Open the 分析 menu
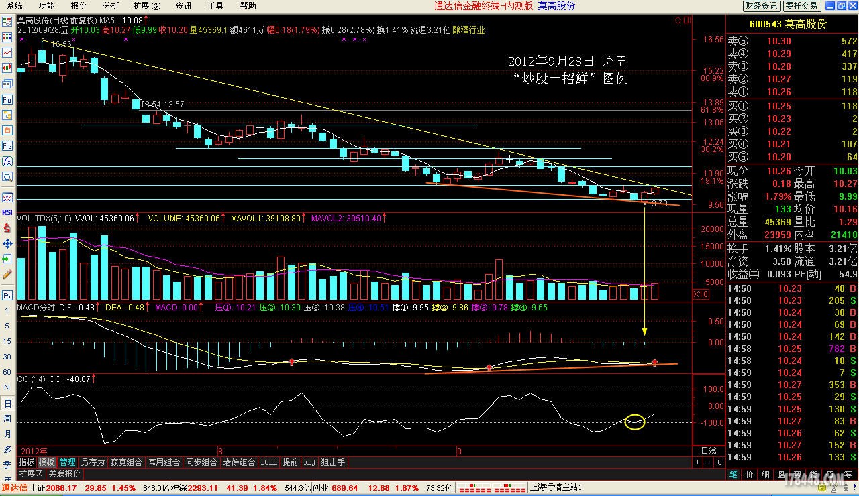Screen dimensions: 859x496 (111, 5)
